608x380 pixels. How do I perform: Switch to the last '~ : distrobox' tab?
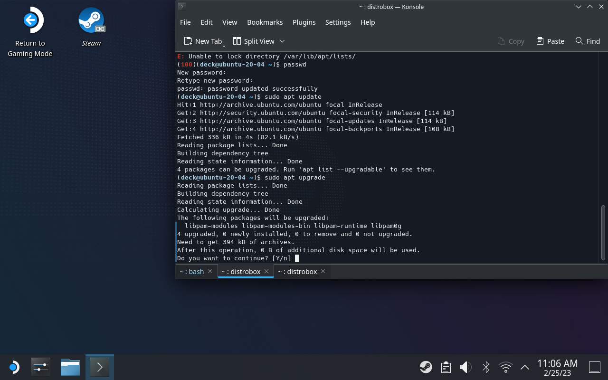point(297,272)
